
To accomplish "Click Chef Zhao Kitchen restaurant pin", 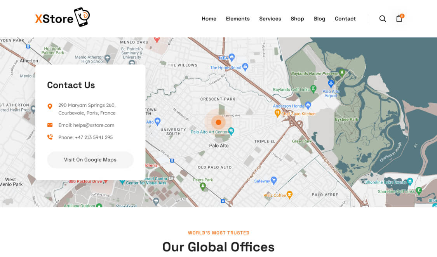I will 277,113.
